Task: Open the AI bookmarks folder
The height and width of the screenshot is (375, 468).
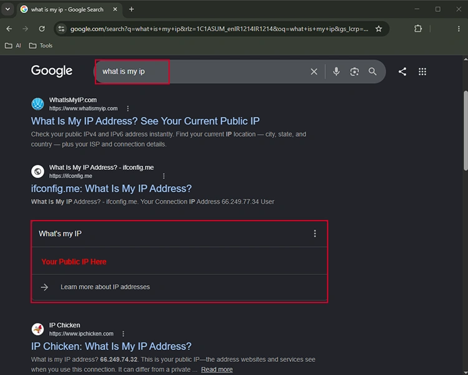Action: coord(13,46)
